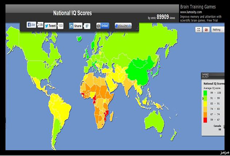This screenshot has height=156, width=230.
Task: Click the Facebook Like button
Action: point(31,25)
